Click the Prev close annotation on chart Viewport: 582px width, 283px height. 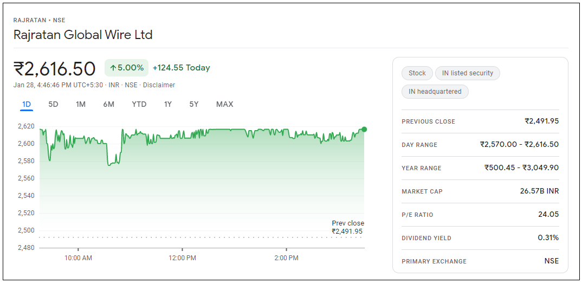coord(348,227)
